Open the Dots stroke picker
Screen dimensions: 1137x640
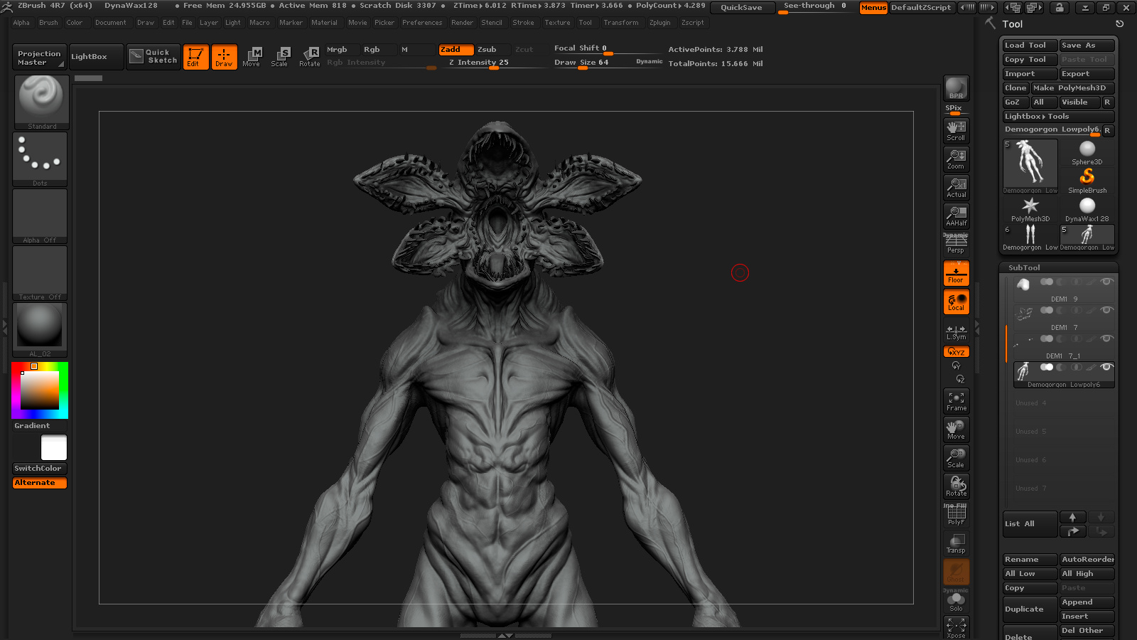tap(40, 160)
